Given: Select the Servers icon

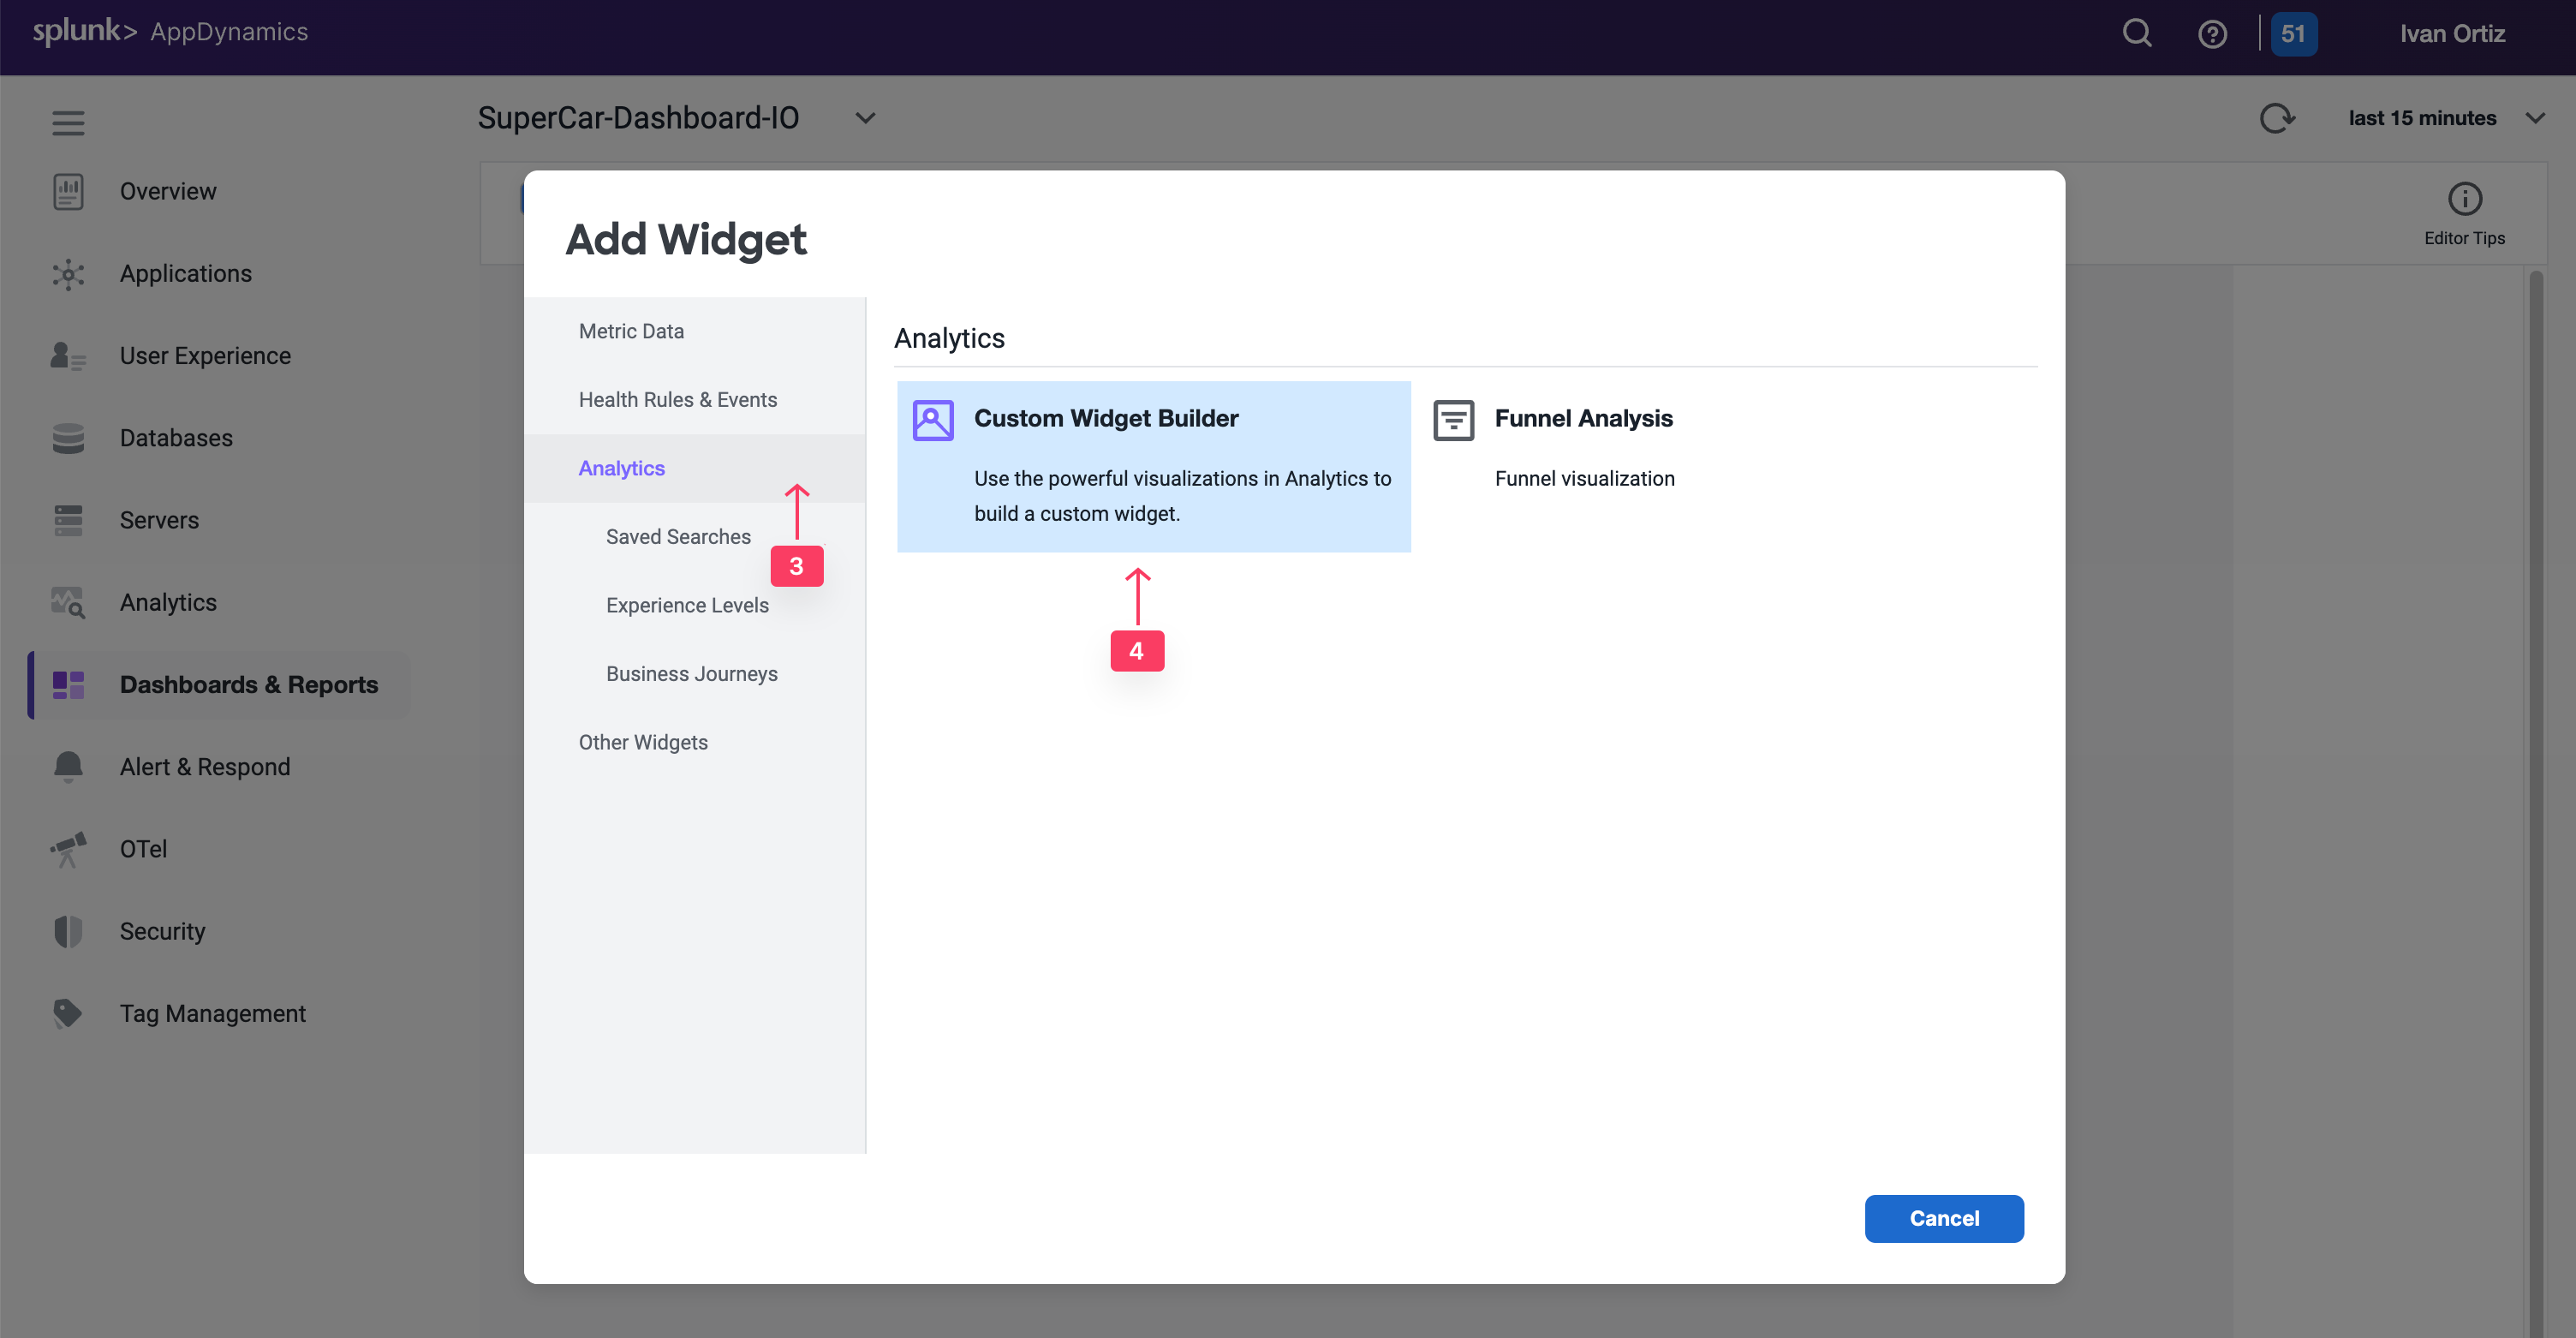Looking at the screenshot, I should pyautogui.click(x=67, y=520).
